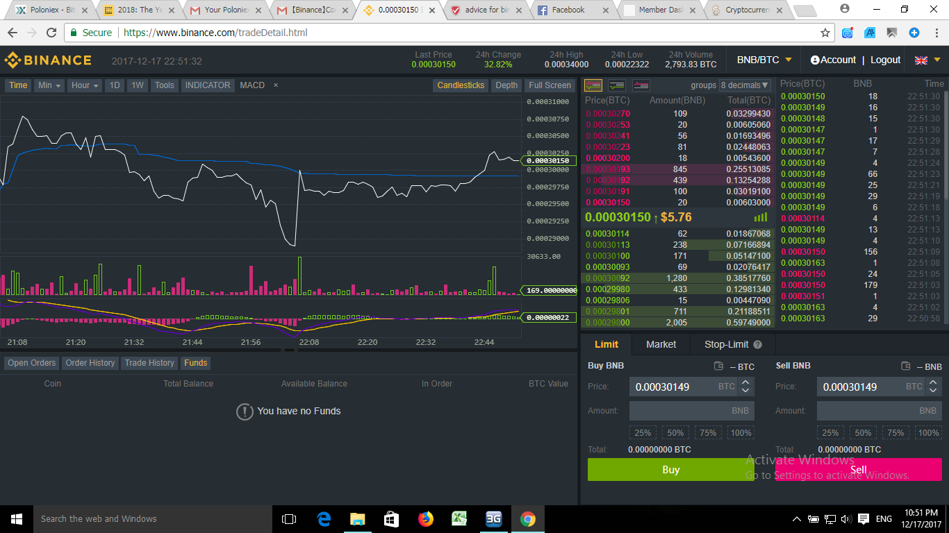Increase the Sell price with the up stepper
949x533 pixels.
point(933,382)
